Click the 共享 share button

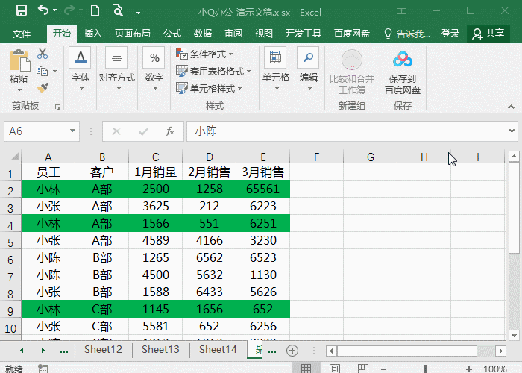coord(488,34)
